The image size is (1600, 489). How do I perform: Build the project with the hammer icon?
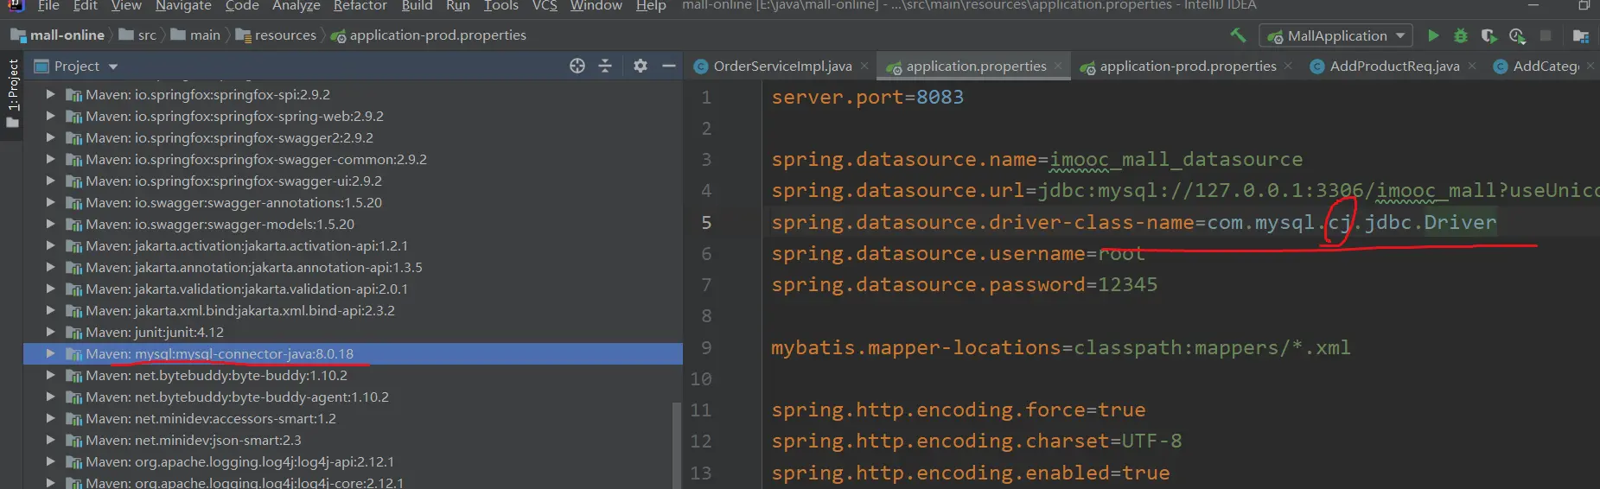[x=1238, y=35]
